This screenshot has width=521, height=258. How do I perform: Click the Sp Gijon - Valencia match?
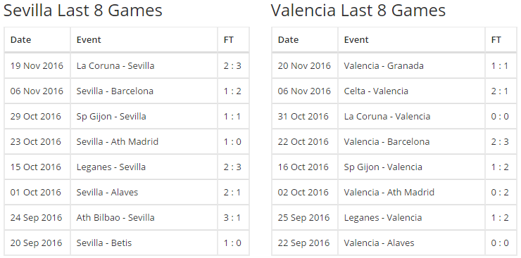[383, 167]
